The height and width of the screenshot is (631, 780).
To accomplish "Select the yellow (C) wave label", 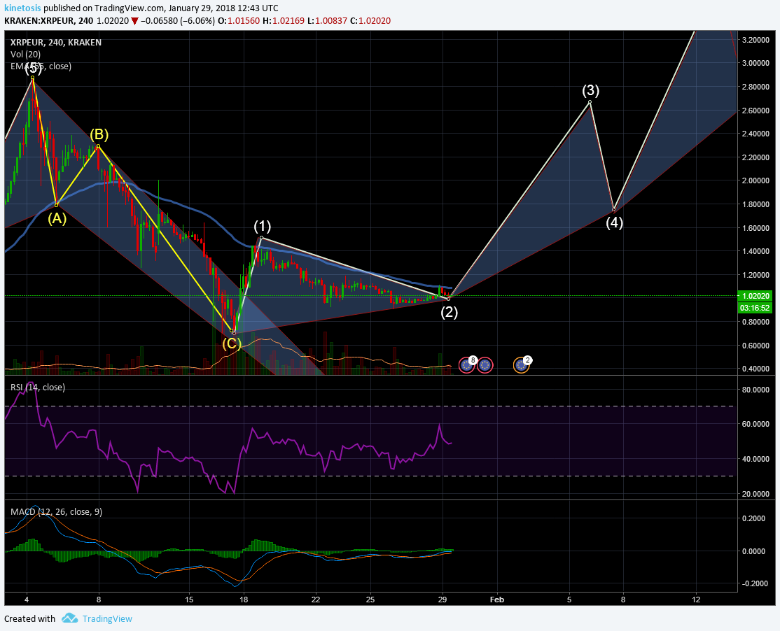I will [232, 343].
